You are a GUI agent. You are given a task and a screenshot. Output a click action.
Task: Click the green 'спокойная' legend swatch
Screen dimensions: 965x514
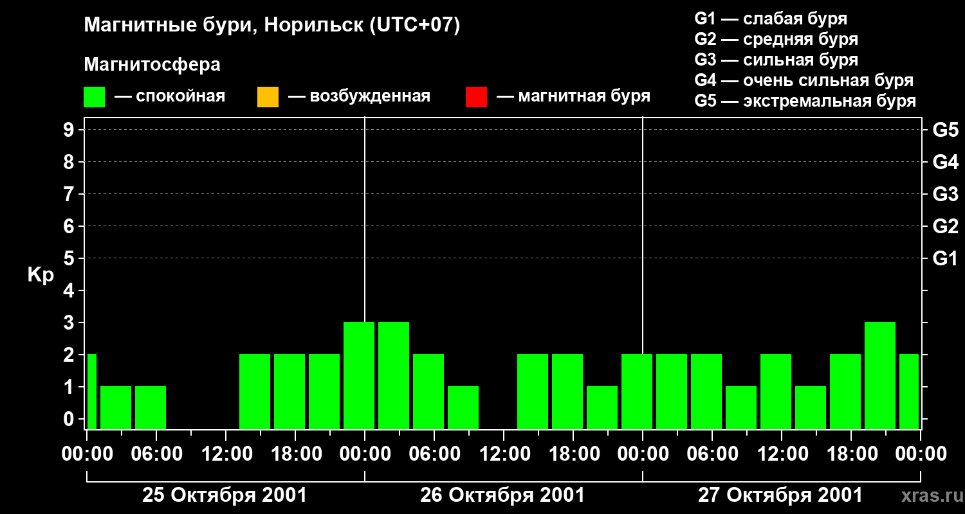pyautogui.click(x=94, y=97)
